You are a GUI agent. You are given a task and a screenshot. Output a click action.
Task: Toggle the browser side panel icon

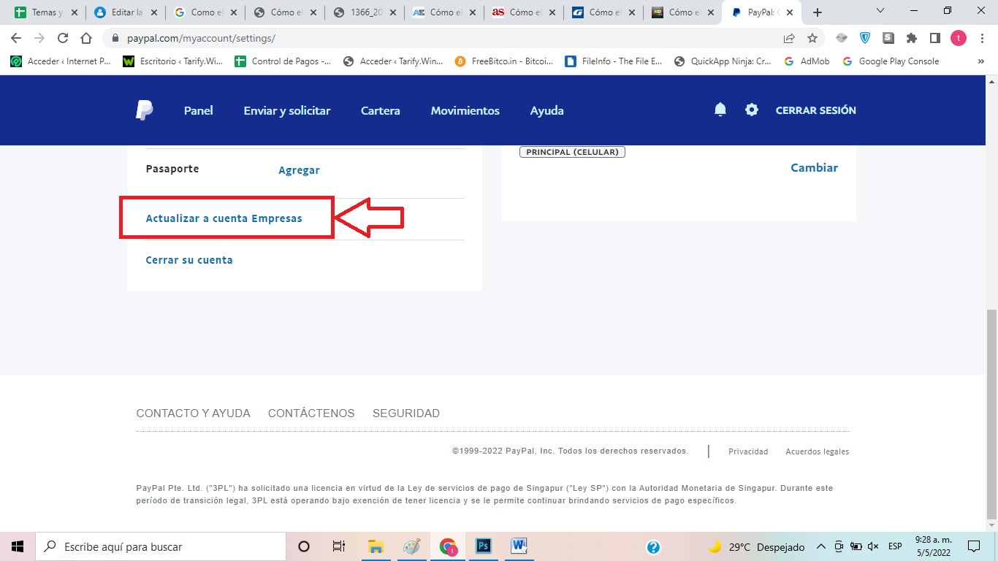coord(934,38)
